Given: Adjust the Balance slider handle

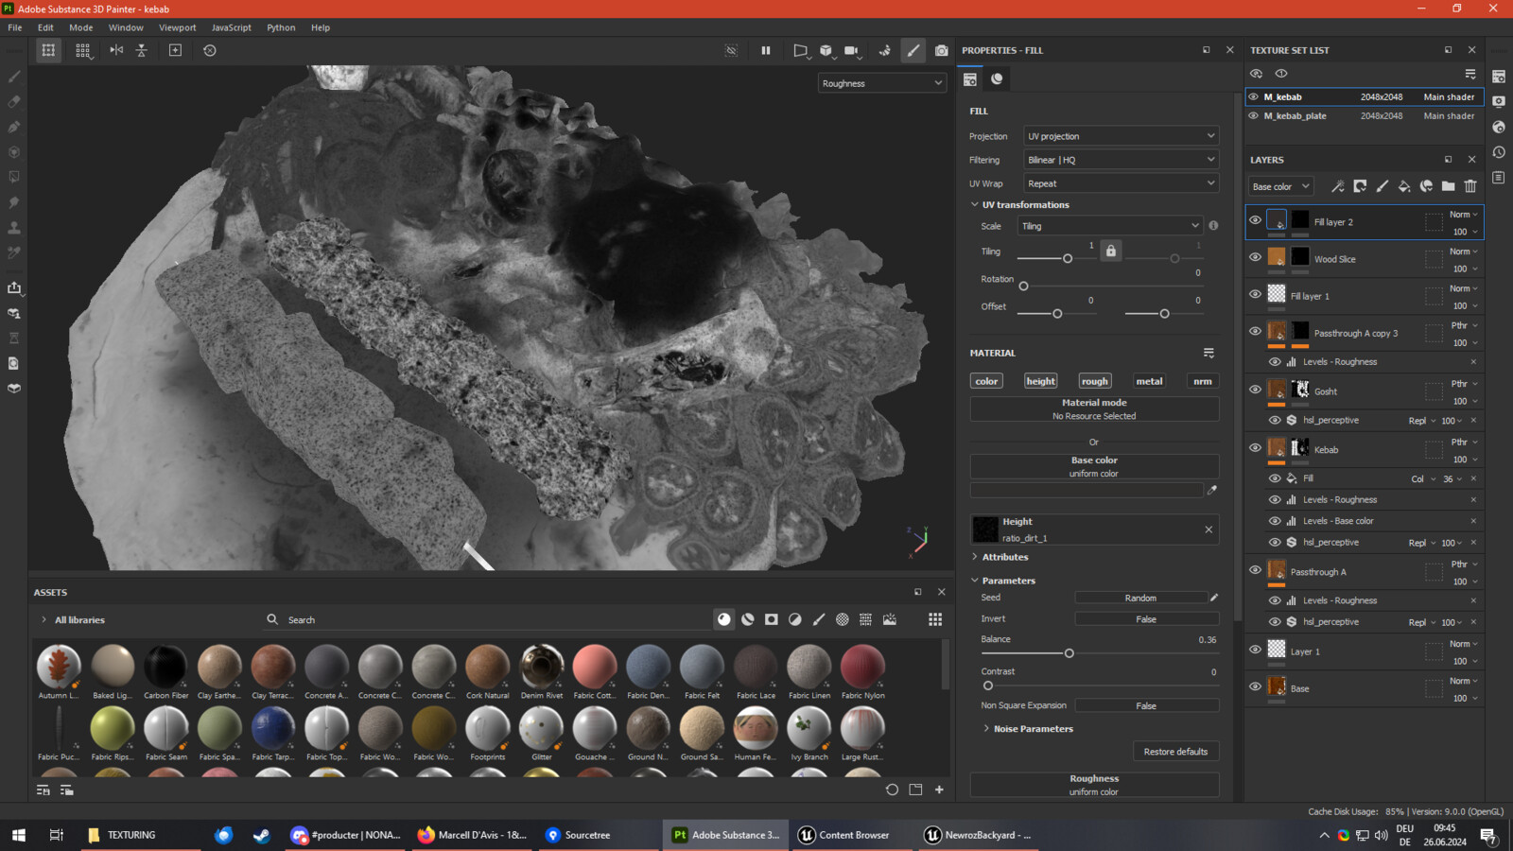Looking at the screenshot, I should 1070,653.
